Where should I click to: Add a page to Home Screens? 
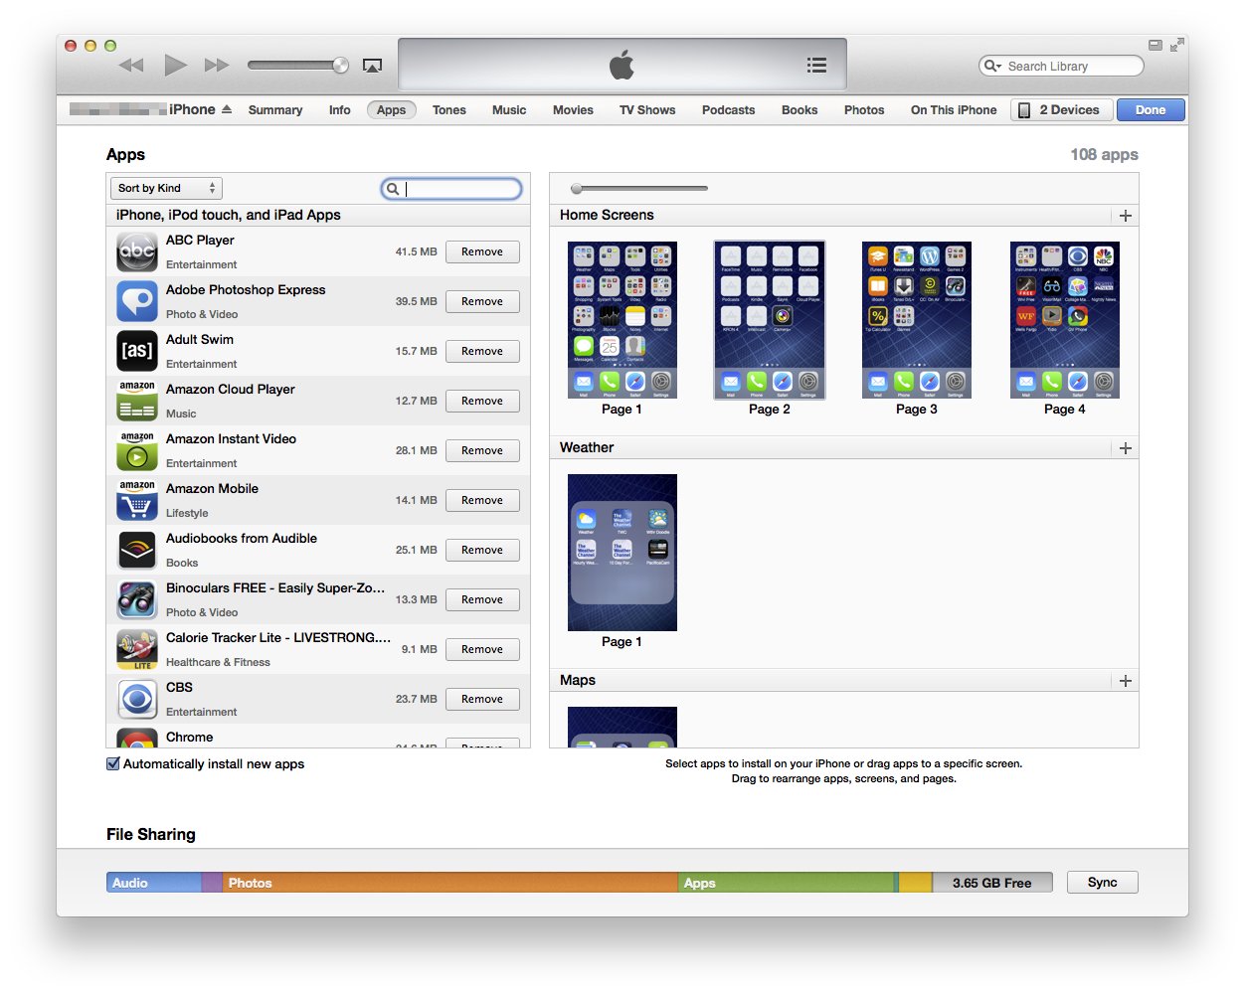point(1126,216)
